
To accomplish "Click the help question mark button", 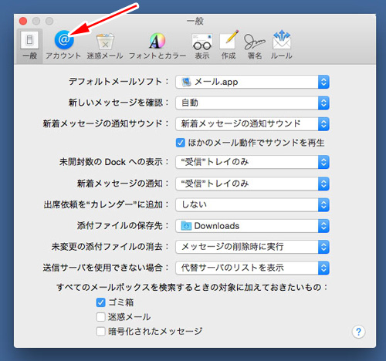I will coord(358,332).
